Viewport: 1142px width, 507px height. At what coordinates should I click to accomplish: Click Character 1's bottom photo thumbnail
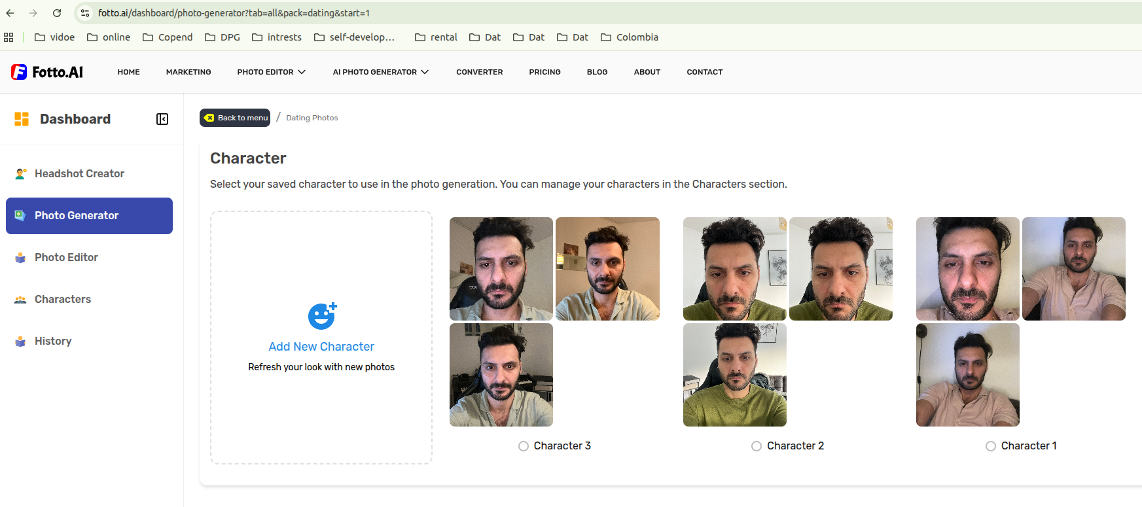pyautogui.click(x=968, y=375)
